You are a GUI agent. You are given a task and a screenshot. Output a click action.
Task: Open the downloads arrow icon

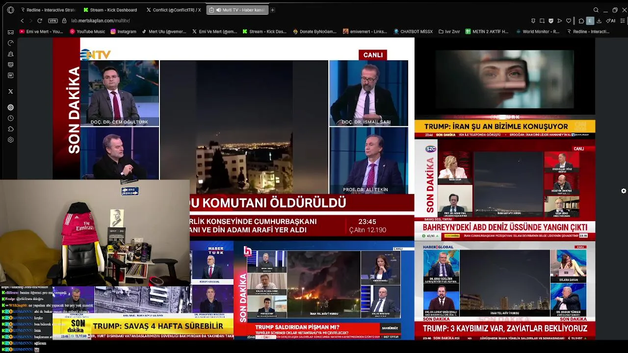coord(599,21)
